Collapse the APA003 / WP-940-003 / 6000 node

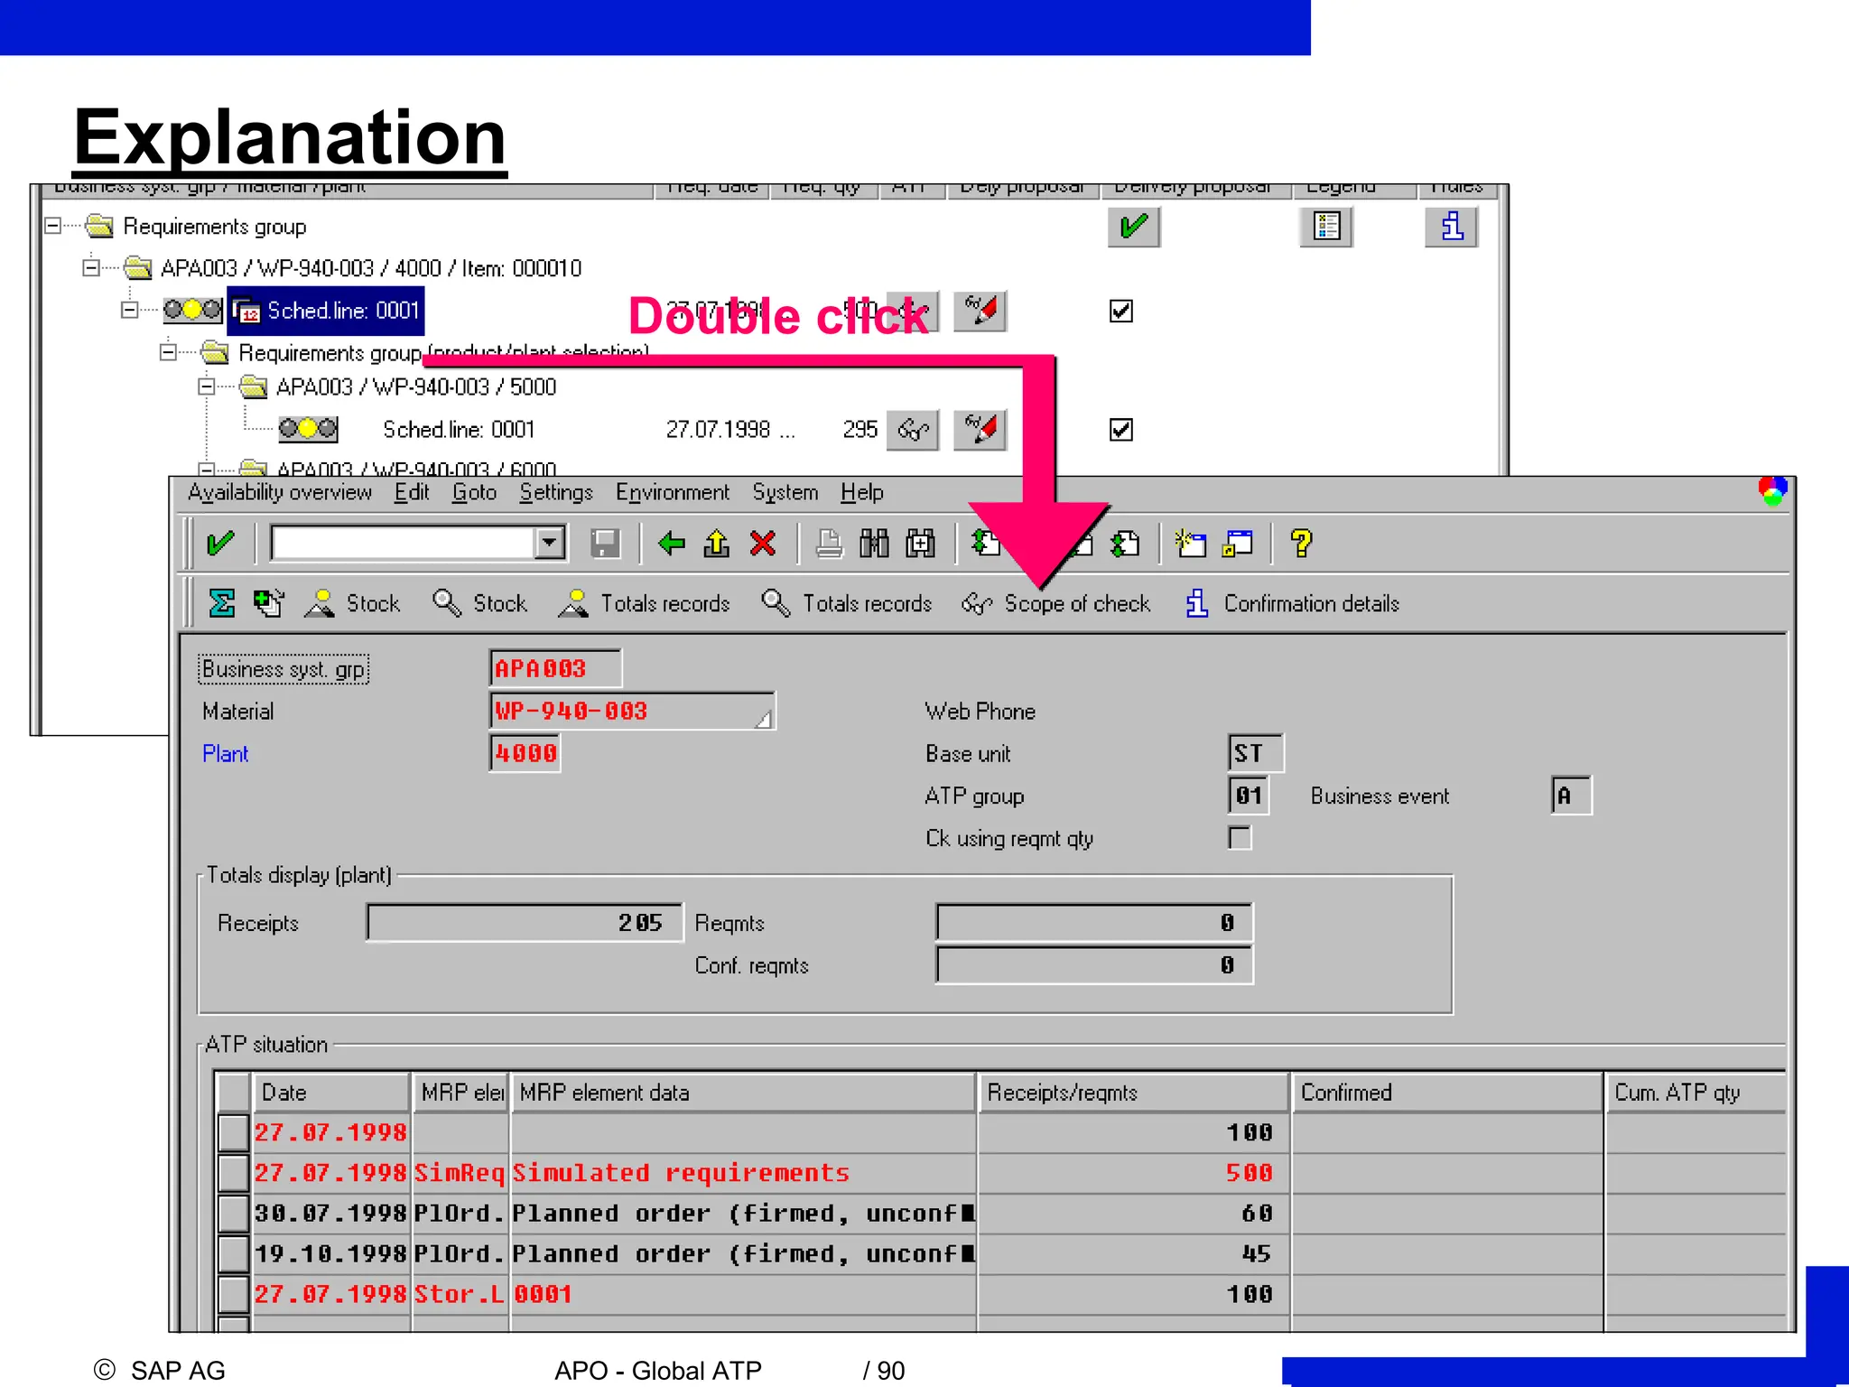pyautogui.click(x=207, y=470)
